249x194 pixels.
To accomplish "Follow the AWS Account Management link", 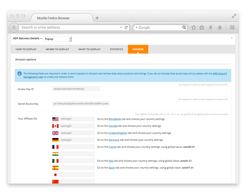I will coord(219,73).
